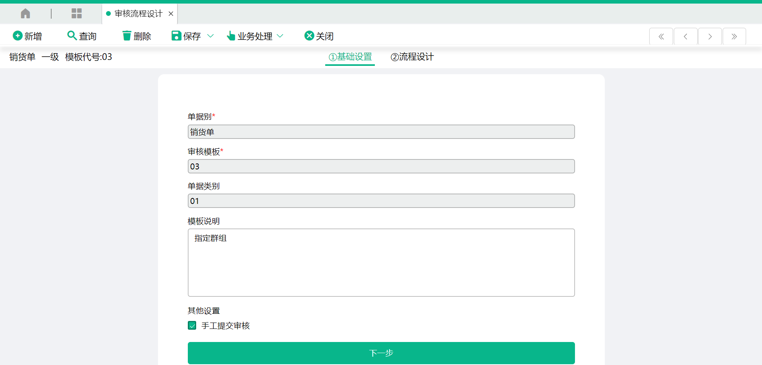Go to the home icon tab

click(25, 13)
